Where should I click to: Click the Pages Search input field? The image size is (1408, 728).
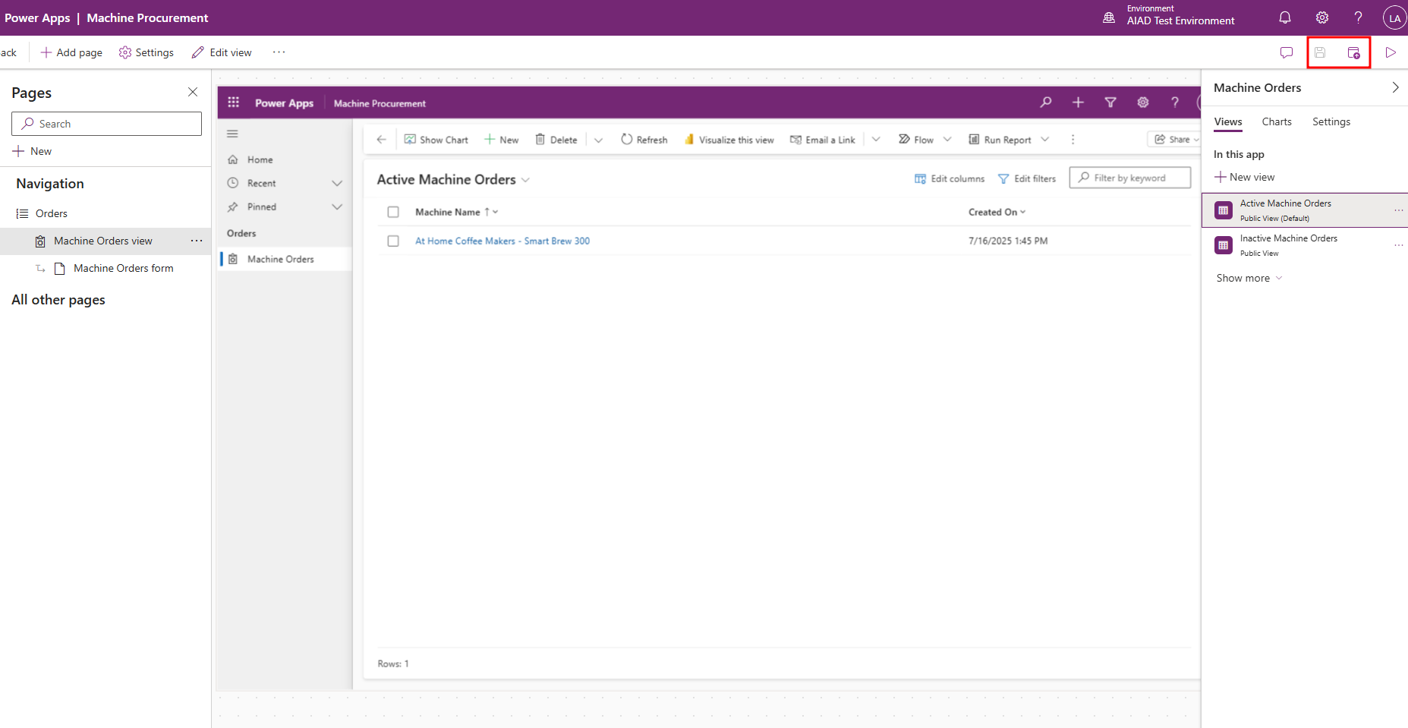point(106,124)
